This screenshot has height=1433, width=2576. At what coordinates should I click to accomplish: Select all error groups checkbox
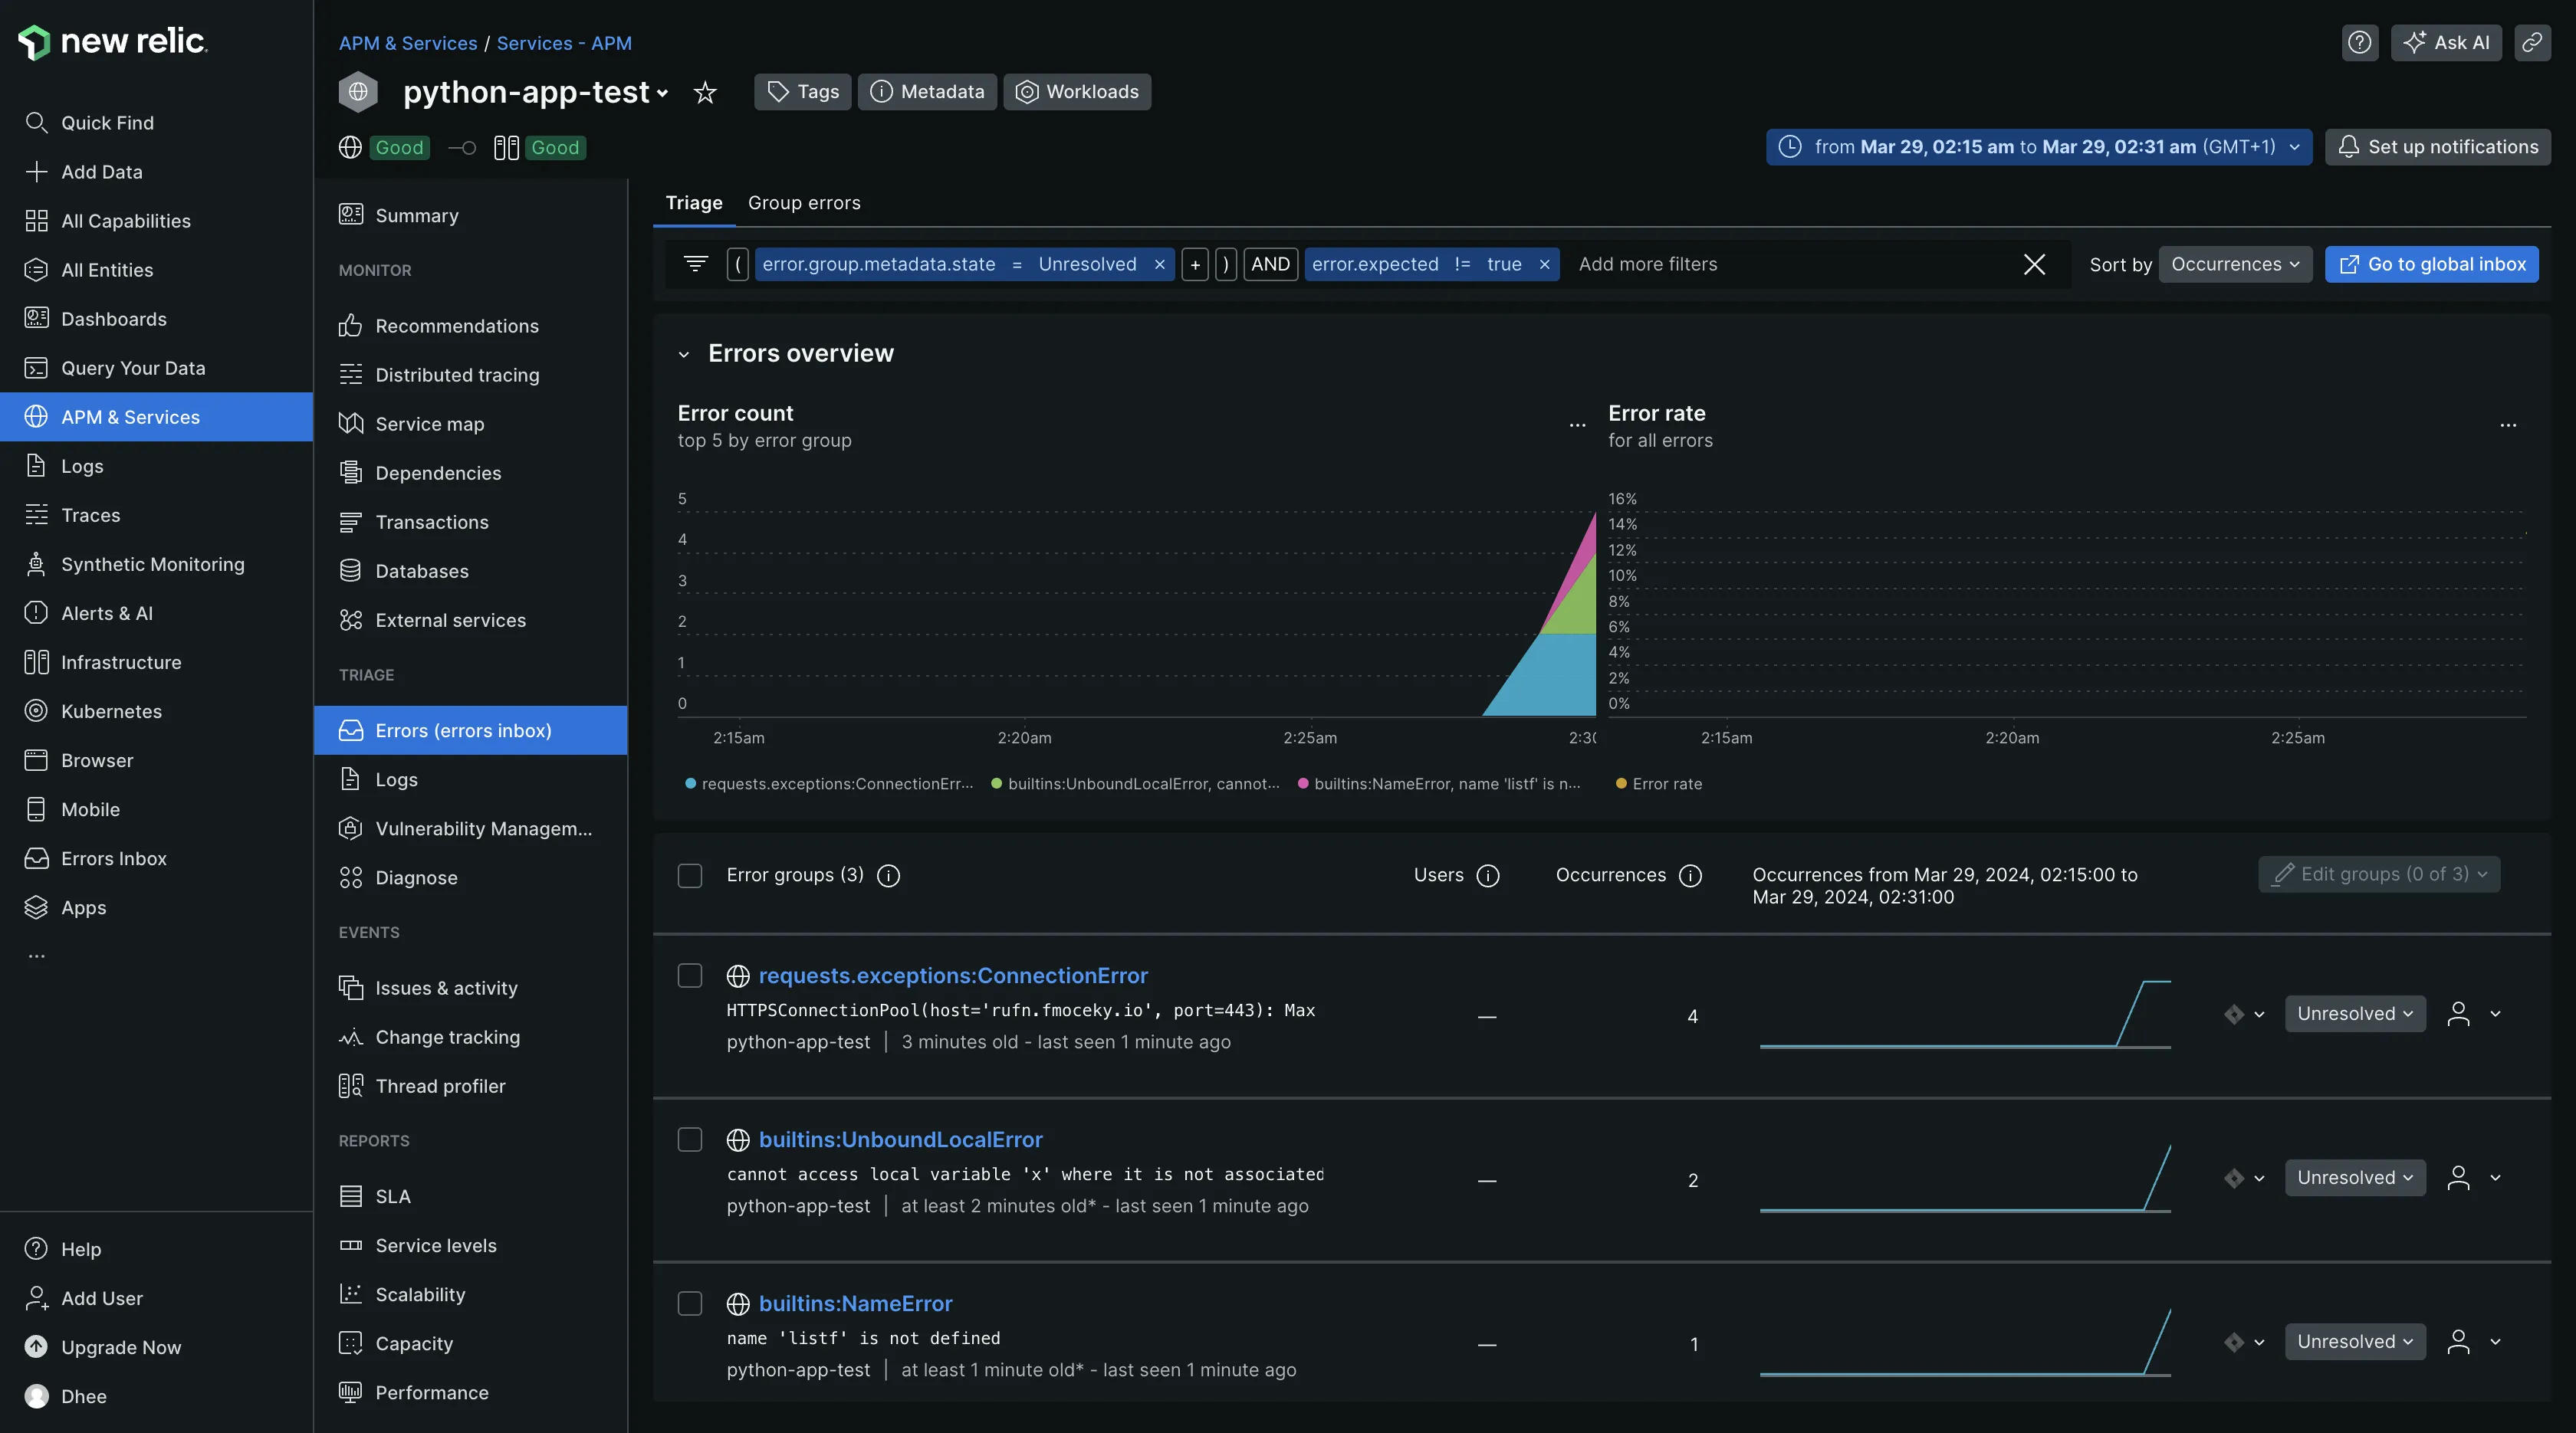(689, 877)
